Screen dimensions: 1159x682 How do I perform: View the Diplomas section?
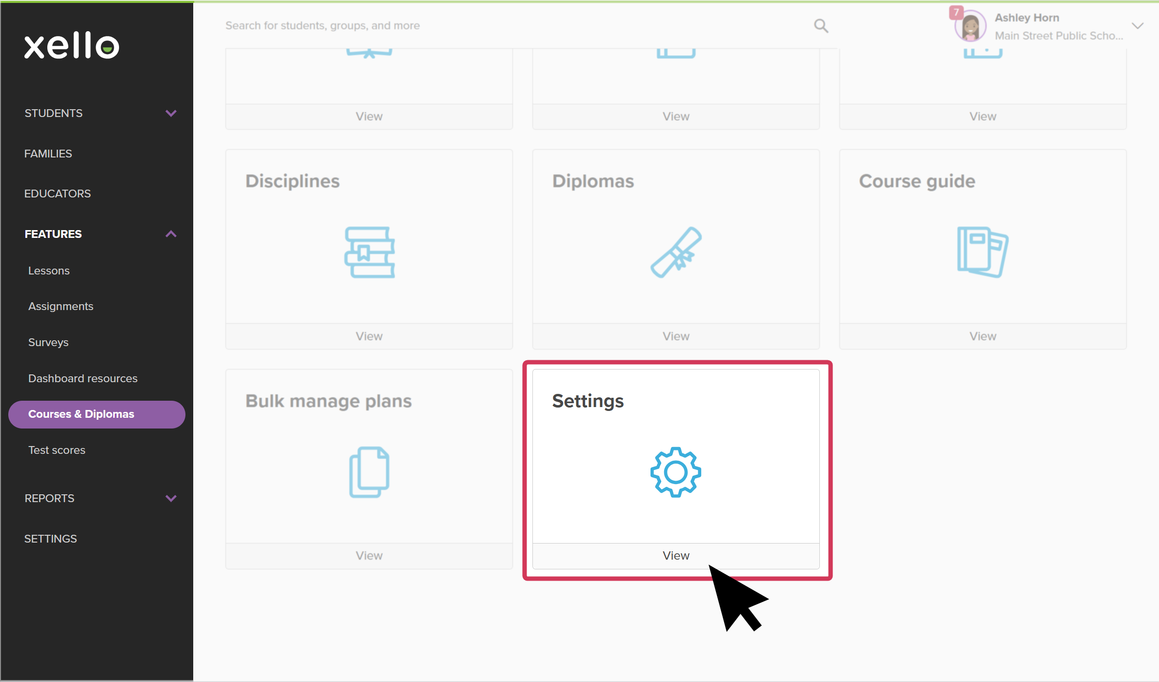click(675, 335)
